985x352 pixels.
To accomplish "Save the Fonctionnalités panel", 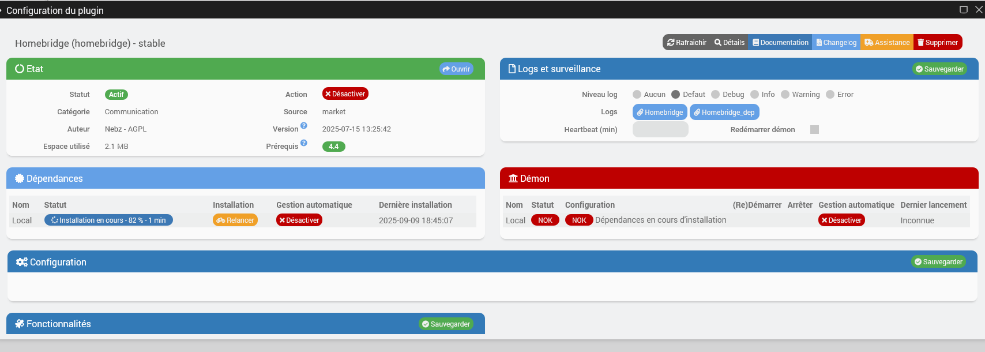I will click(446, 324).
